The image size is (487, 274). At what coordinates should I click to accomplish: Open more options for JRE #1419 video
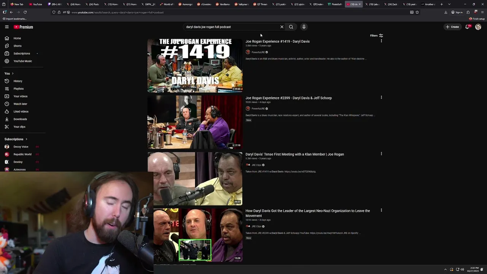point(381,41)
